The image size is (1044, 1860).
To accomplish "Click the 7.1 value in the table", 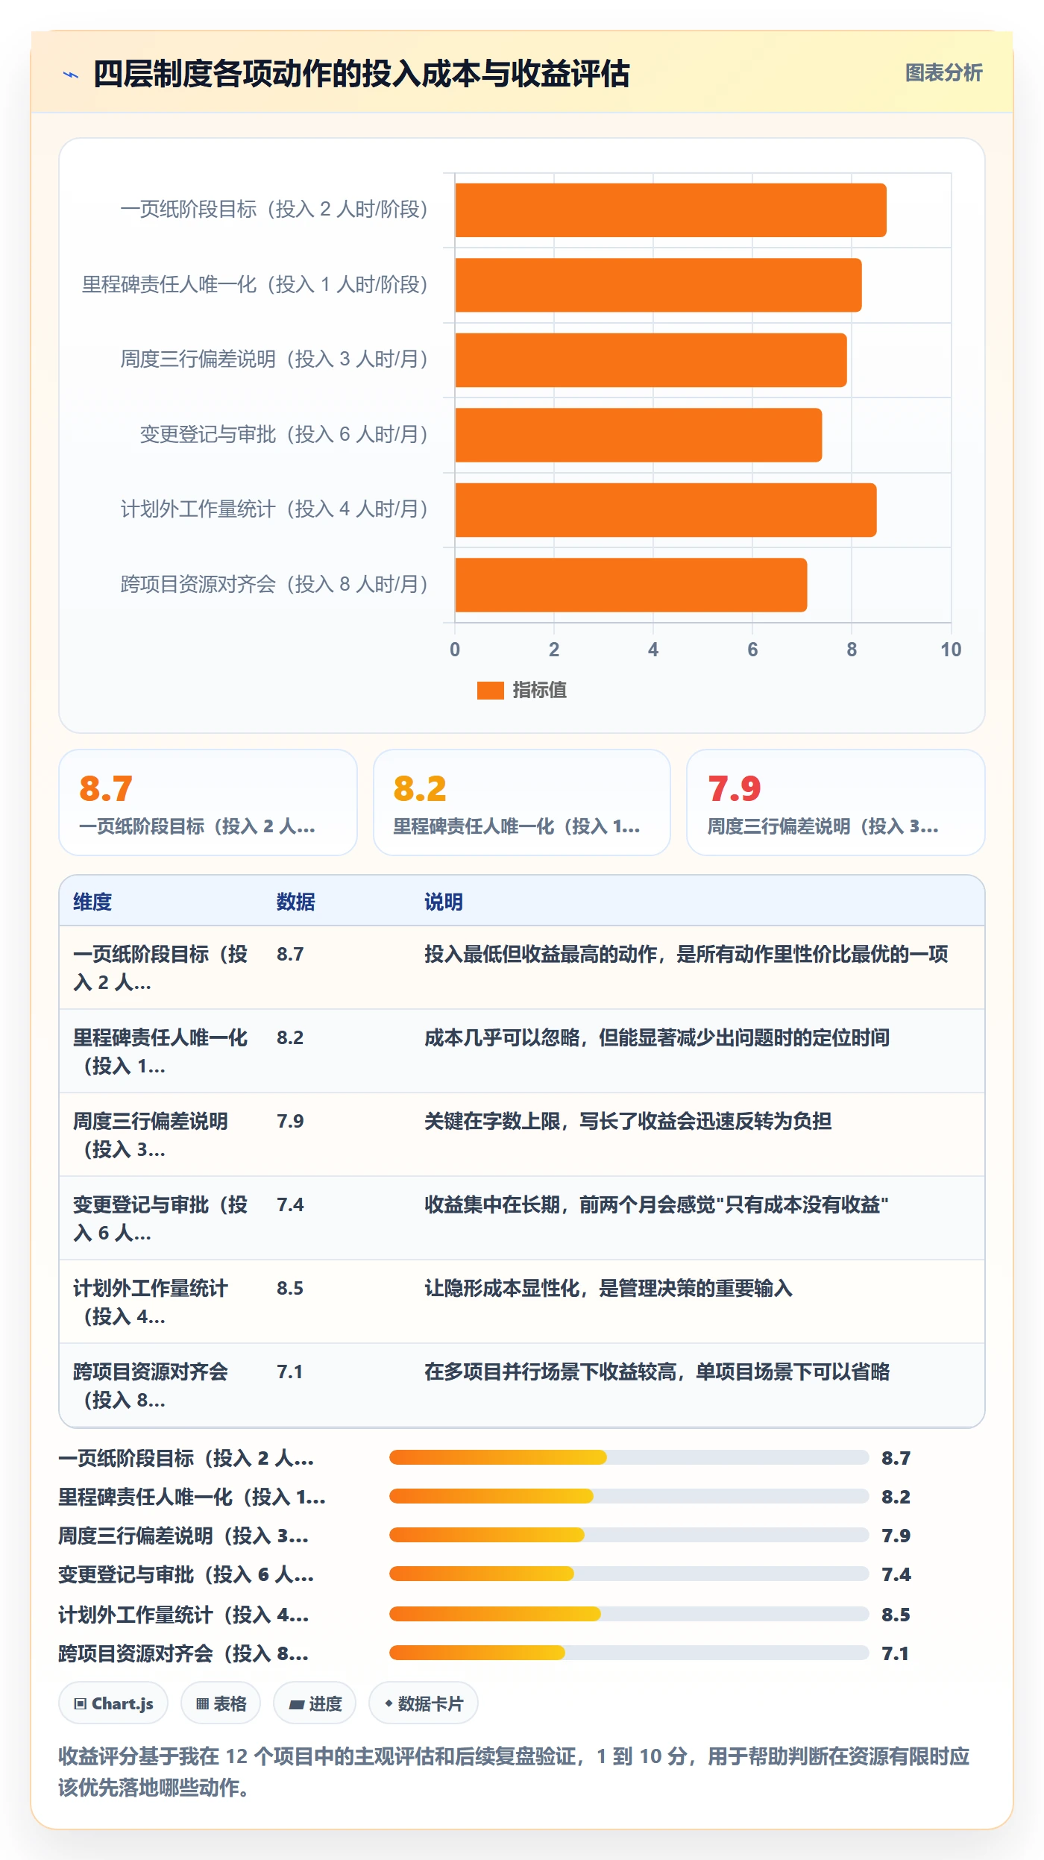I will pos(290,1372).
